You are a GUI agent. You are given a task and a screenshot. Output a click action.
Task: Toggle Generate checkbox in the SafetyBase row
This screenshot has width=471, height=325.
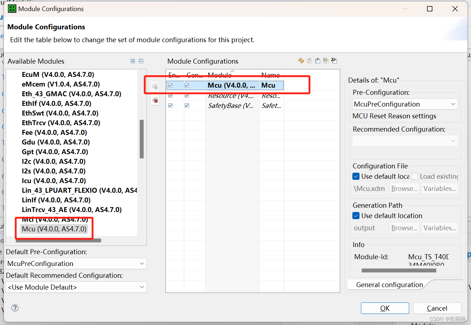coord(187,105)
